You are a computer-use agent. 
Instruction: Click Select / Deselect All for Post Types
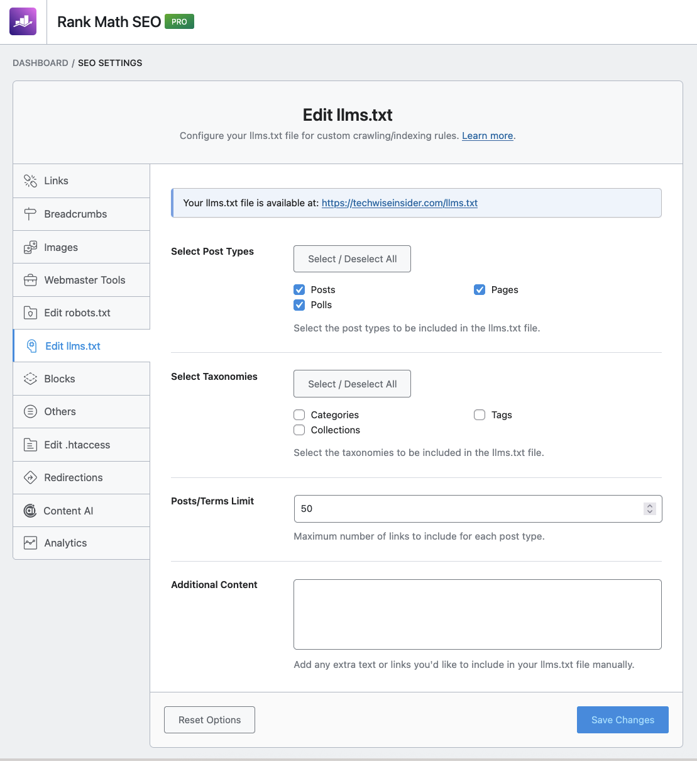[x=352, y=259]
